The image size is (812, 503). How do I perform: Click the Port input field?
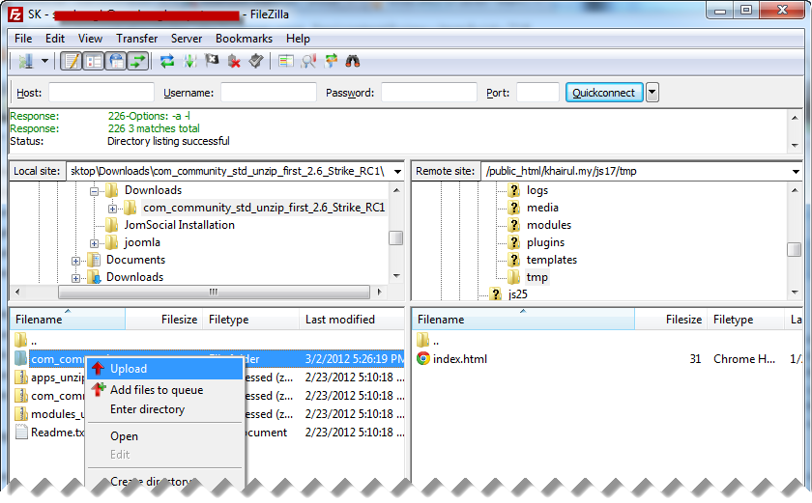(x=537, y=93)
